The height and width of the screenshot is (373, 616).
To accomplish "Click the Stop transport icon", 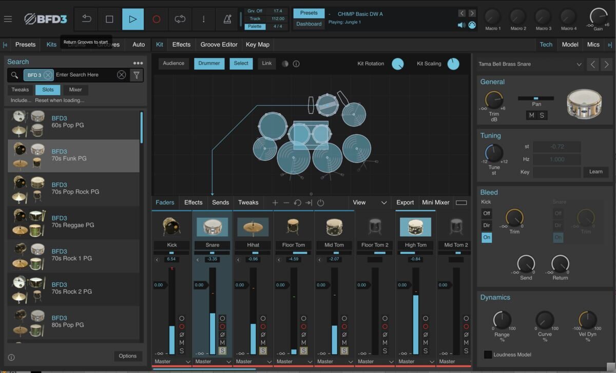I will click(109, 19).
